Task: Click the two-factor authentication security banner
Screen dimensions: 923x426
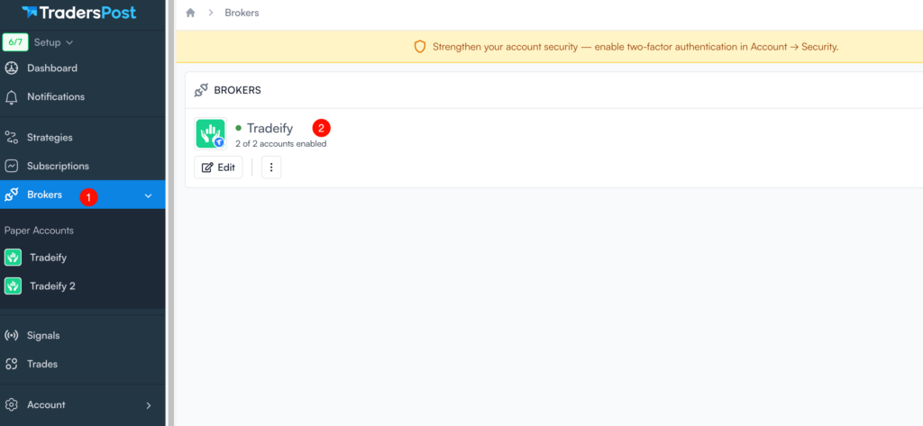Action: point(626,47)
